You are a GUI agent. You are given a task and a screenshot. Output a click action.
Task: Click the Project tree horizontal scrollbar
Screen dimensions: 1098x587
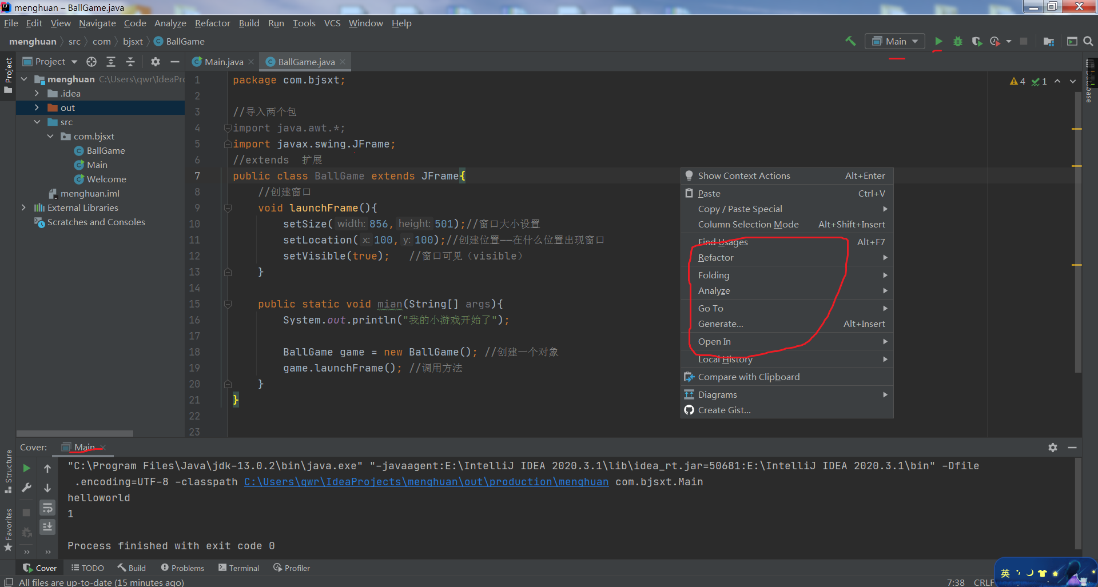(x=75, y=433)
